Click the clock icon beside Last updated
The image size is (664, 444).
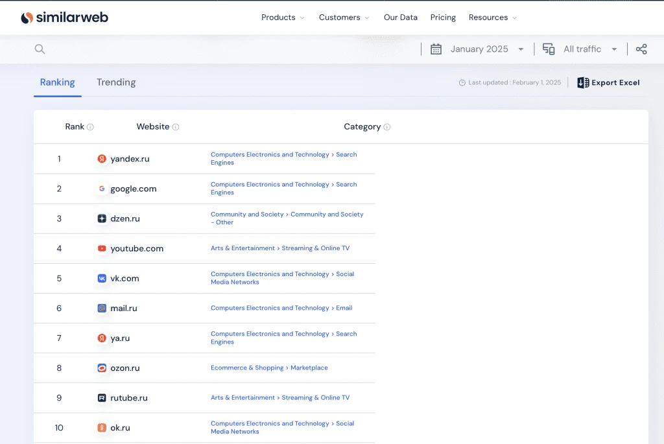tap(462, 82)
